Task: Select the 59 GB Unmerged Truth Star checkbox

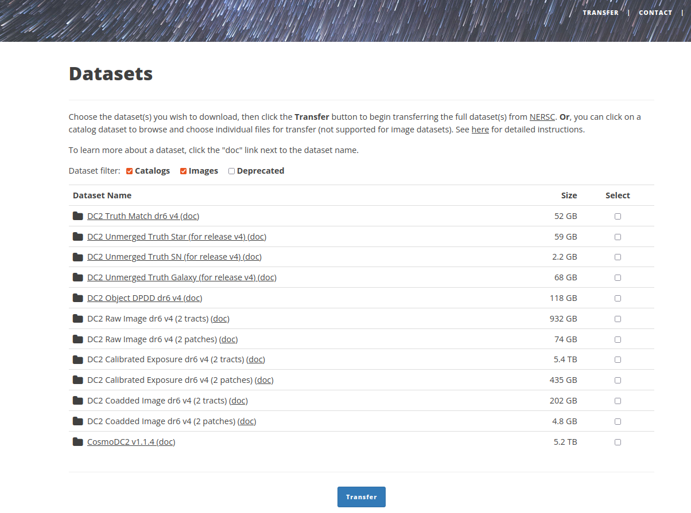Action: pos(618,237)
